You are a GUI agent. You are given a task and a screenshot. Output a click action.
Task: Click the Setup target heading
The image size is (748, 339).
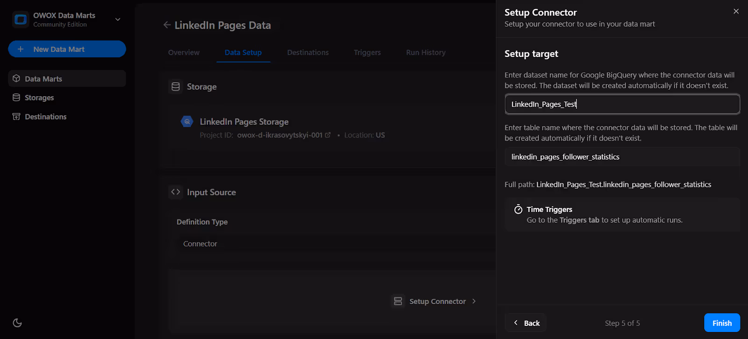pyautogui.click(x=531, y=54)
